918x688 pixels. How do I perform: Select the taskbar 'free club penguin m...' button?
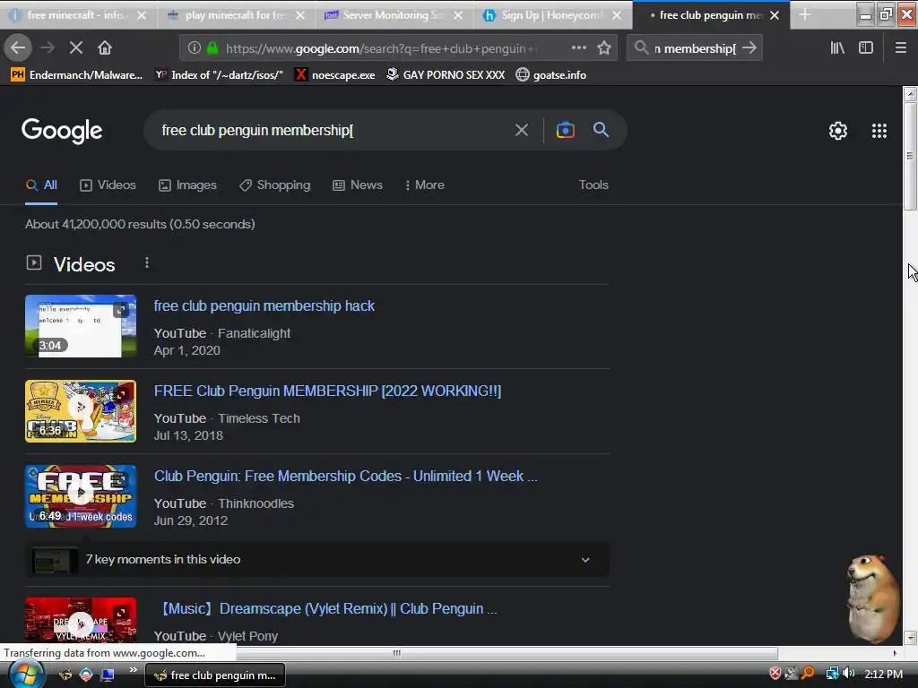[215, 675]
